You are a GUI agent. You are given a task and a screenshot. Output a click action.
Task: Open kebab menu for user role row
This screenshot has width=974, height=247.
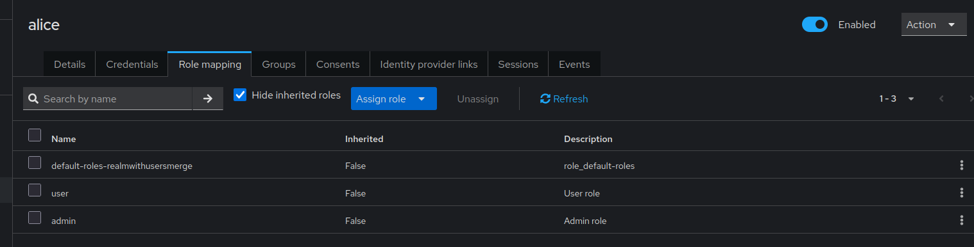961,193
